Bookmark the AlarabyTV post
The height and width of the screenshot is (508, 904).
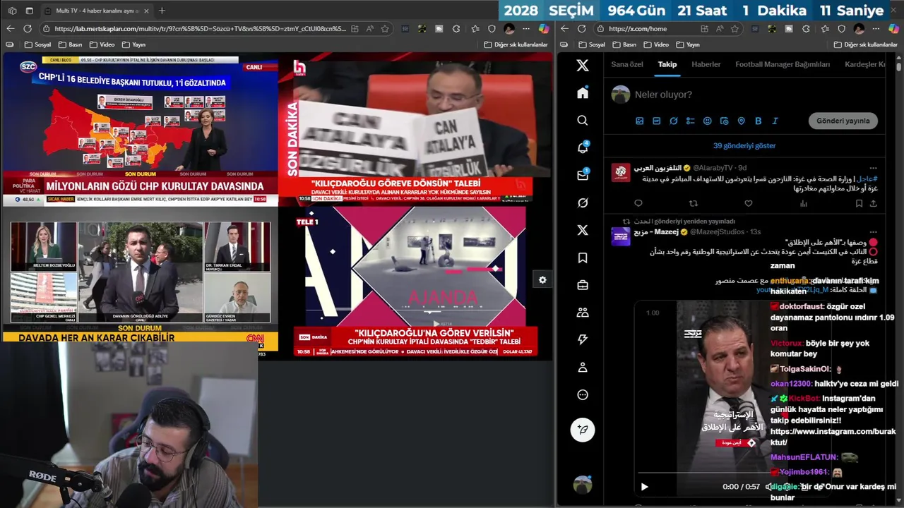coord(859,203)
